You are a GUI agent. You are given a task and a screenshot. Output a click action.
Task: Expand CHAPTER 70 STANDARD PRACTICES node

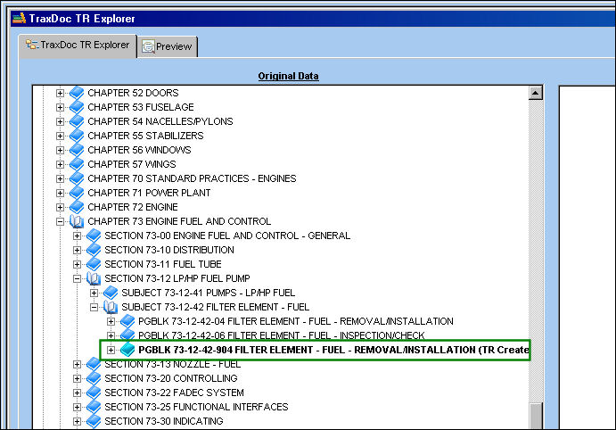click(60, 178)
